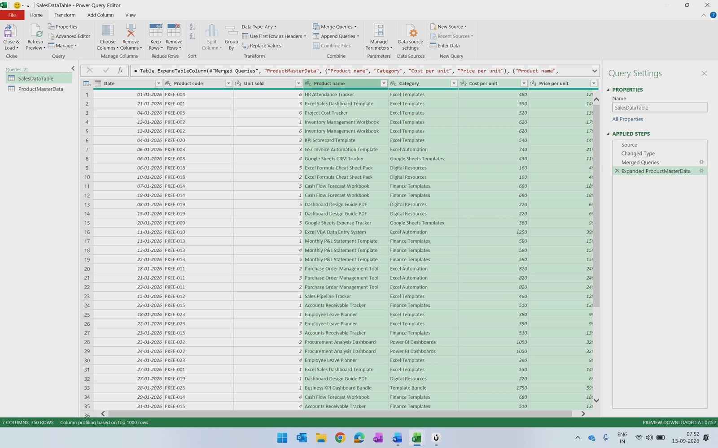
Task: Switch to the View ribbon tab
Action: point(130,15)
